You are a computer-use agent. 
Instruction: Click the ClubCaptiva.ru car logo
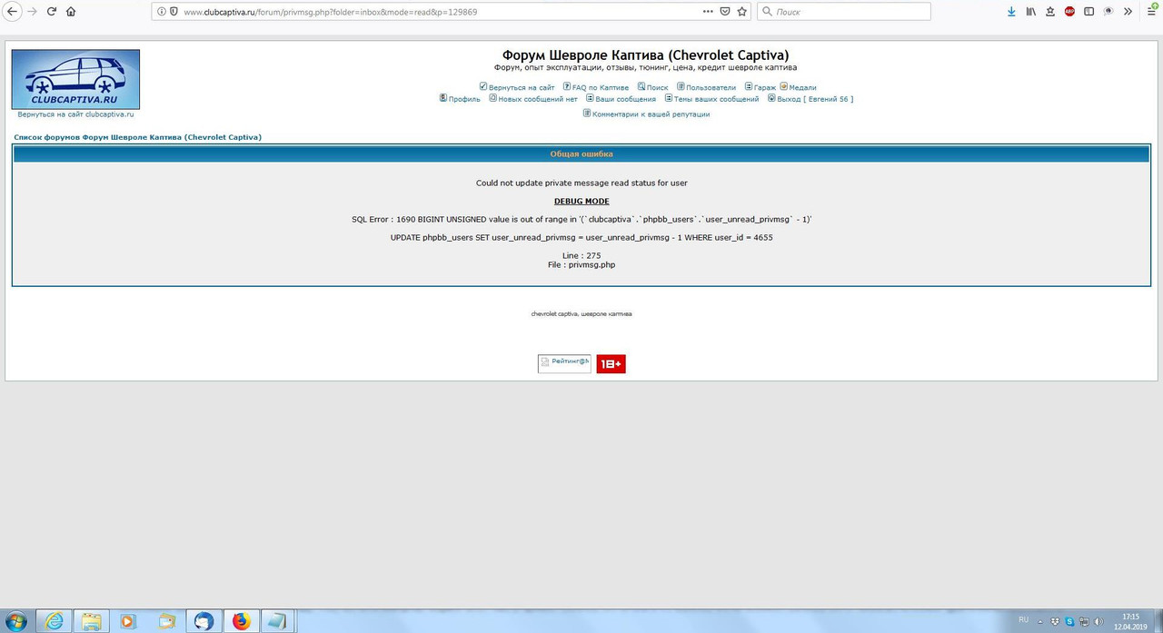[x=75, y=79]
